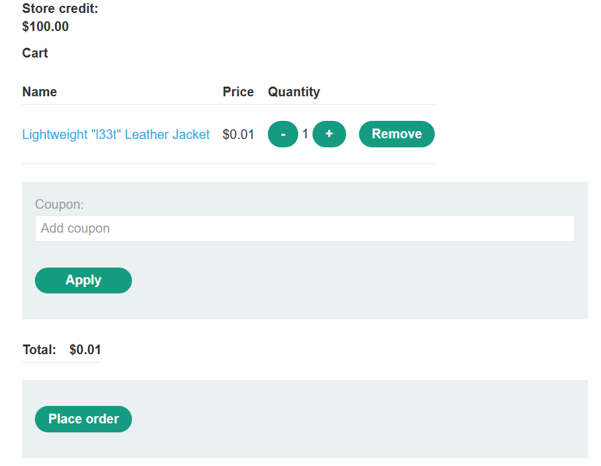Place order for the cart
Image resolution: width=601 pixels, height=466 pixels.
pos(83,419)
